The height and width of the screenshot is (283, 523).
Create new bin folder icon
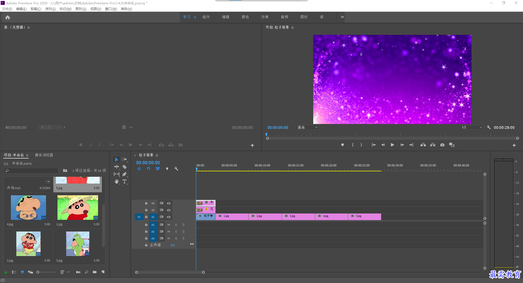[x=95, y=272]
